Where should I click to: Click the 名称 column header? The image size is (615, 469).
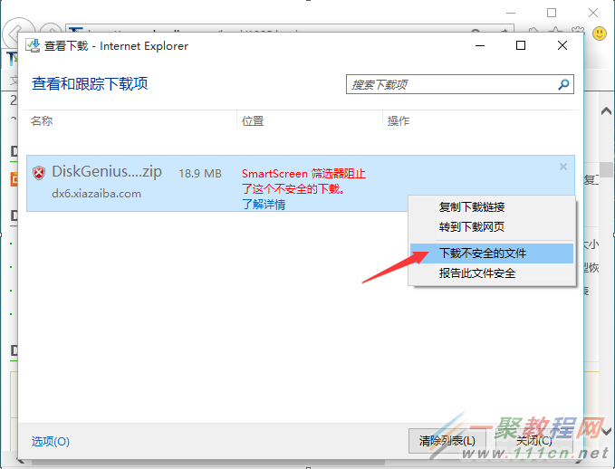click(x=42, y=120)
